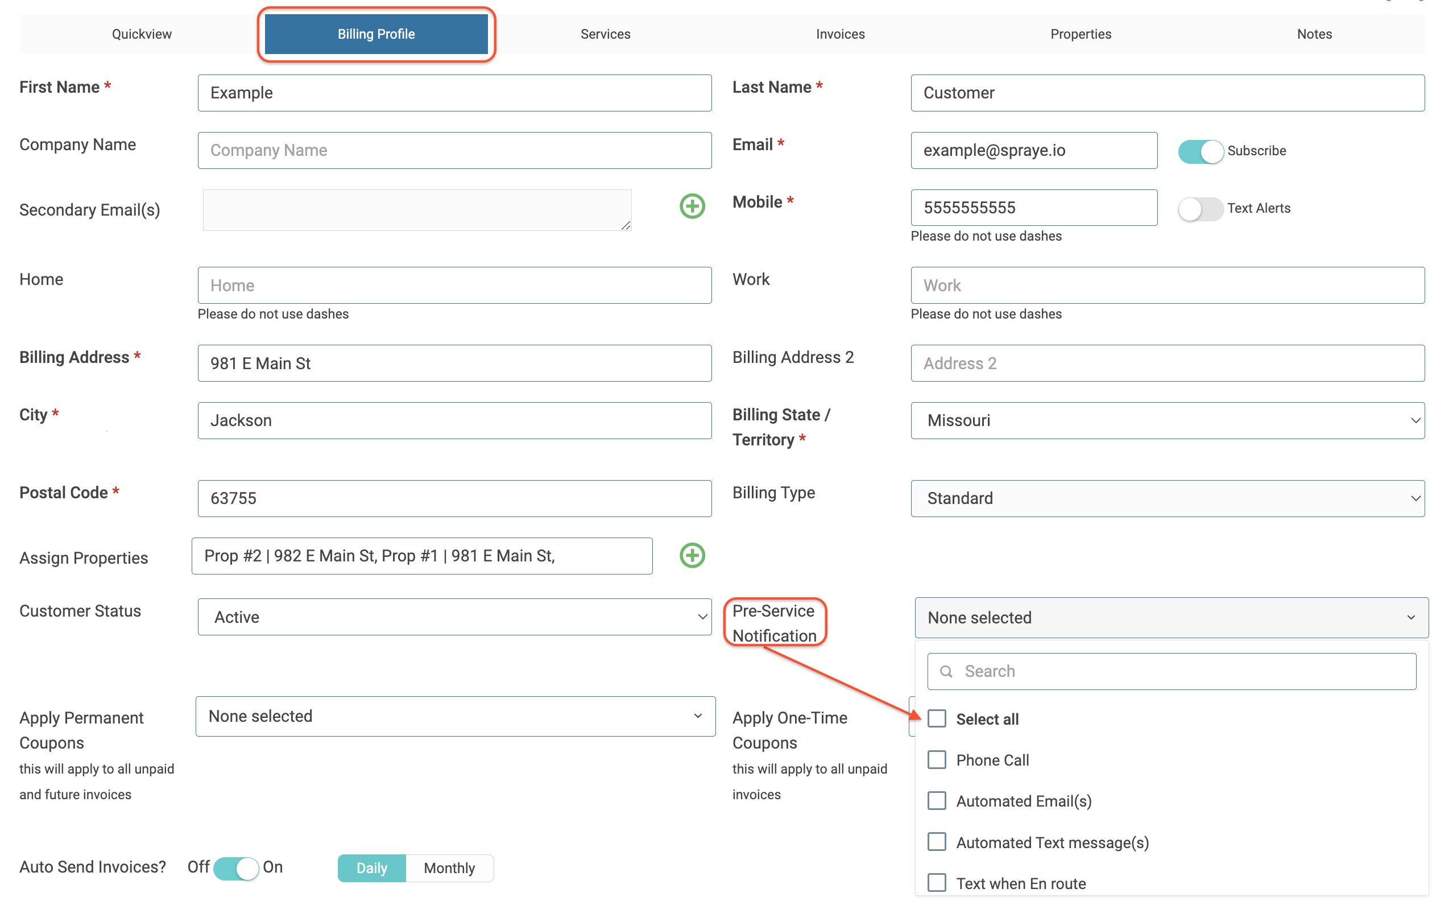Image resolution: width=1432 pixels, height=901 pixels.
Task: Click into the Company Name field
Action: (x=454, y=151)
